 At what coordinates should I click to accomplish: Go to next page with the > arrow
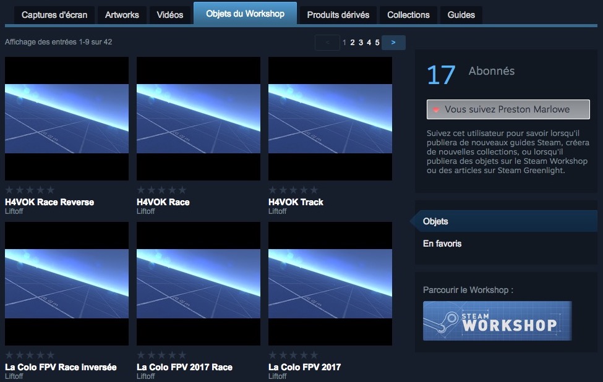tap(393, 43)
